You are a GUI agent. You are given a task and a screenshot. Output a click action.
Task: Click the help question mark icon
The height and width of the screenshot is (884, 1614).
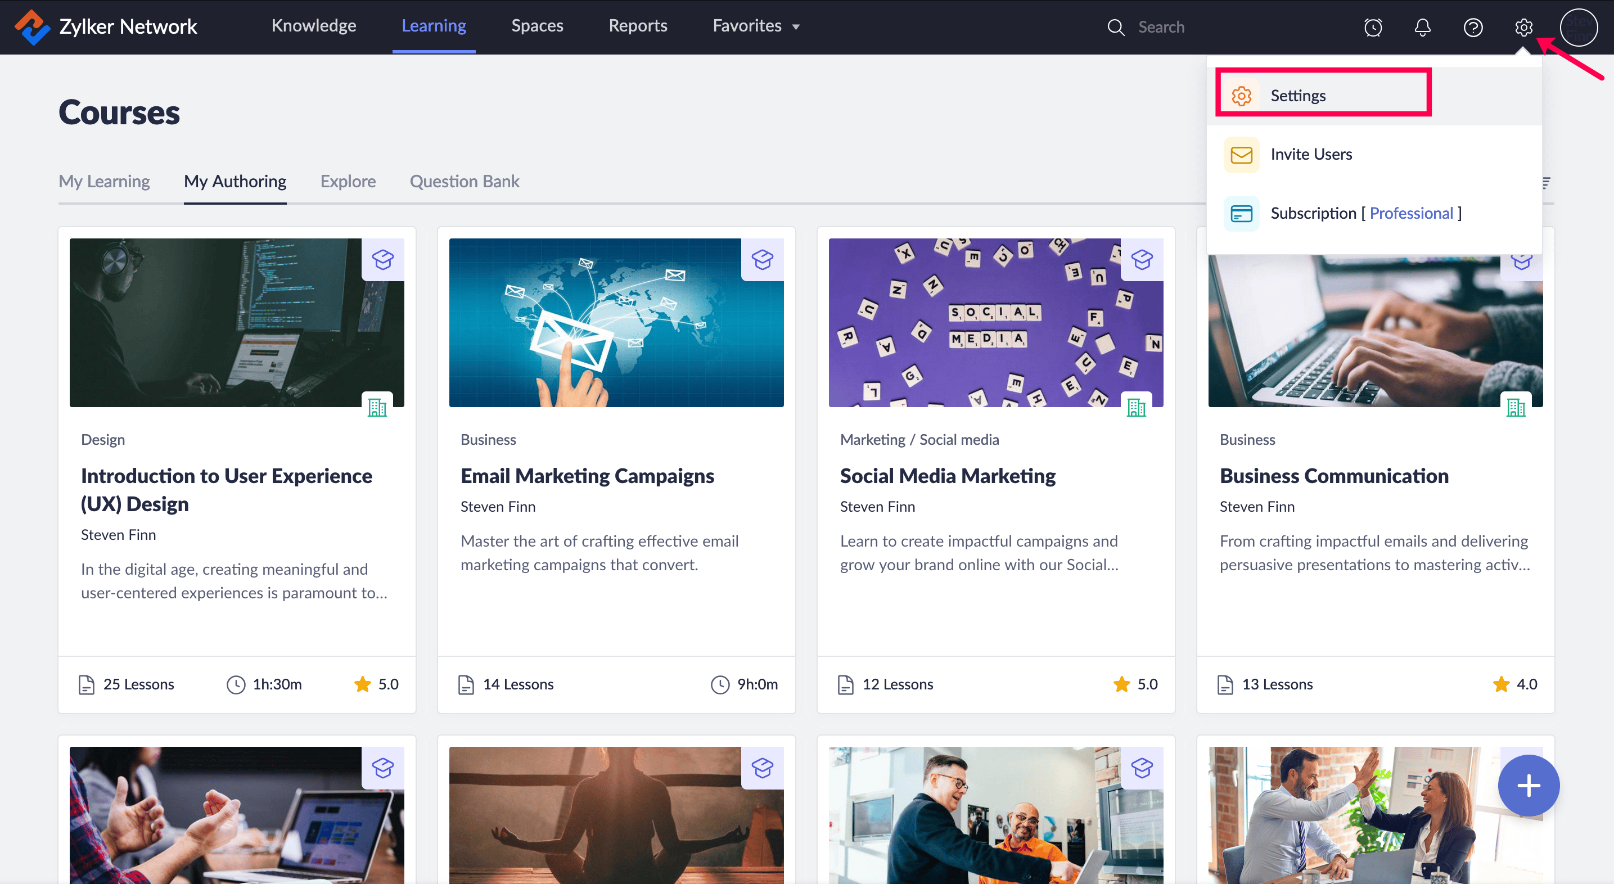pyautogui.click(x=1472, y=27)
